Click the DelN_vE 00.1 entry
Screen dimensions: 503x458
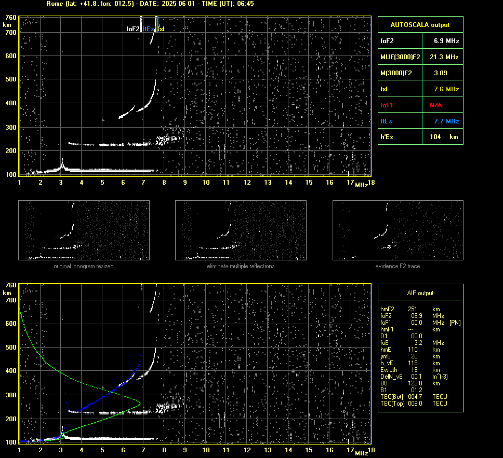[x=414, y=377]
